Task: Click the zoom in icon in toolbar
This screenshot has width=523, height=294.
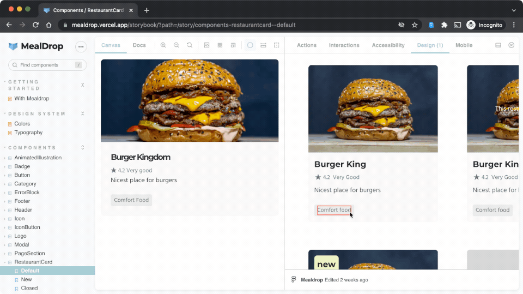Action: point(163,45)
